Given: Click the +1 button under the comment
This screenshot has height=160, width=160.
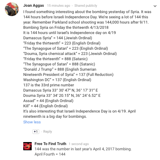Looking at the screenshot, I should [x=36, y=132].
